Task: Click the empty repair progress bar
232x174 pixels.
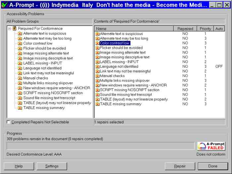Action: coord(100,146)
